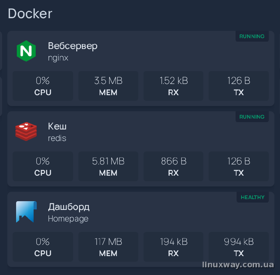Image resolution: width=280 pixels, height=275 pixels.
Task: Open the Дашборд service link
Action: [x=69, y=207]
